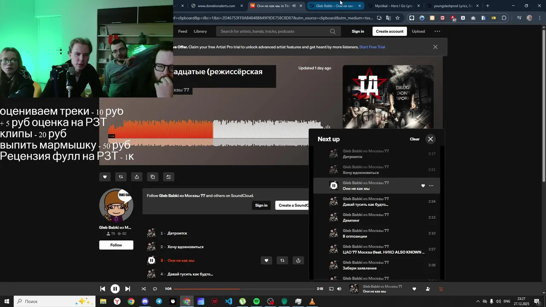Toggle repeat in the player bar

(x=155, y=289)
